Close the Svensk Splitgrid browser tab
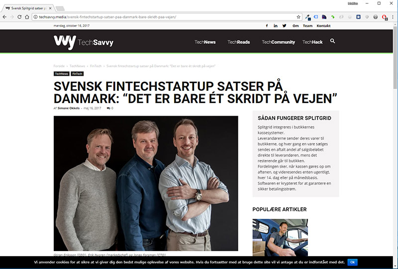398x269 pixels. coord(50,8)
